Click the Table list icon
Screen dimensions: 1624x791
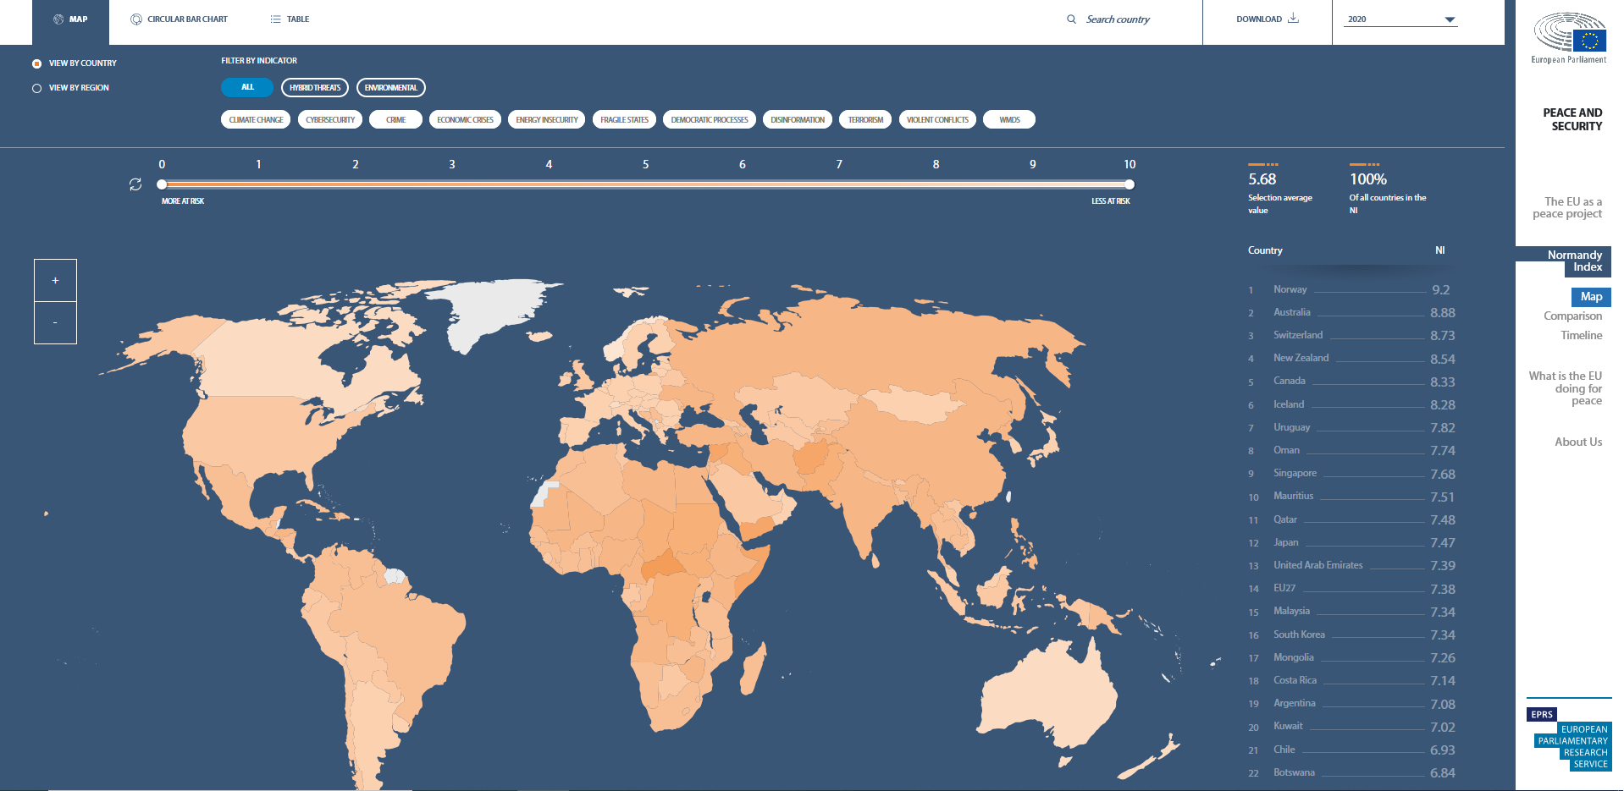tap(275, 19)
